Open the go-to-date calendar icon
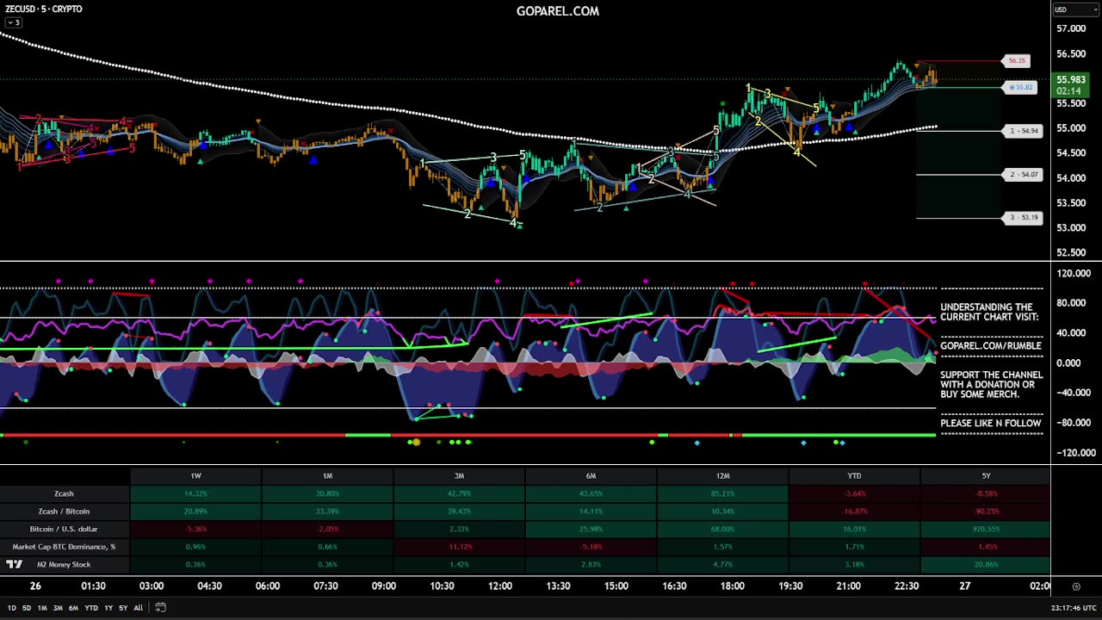This screenshot has height=620, width=1102. (160, 608)
